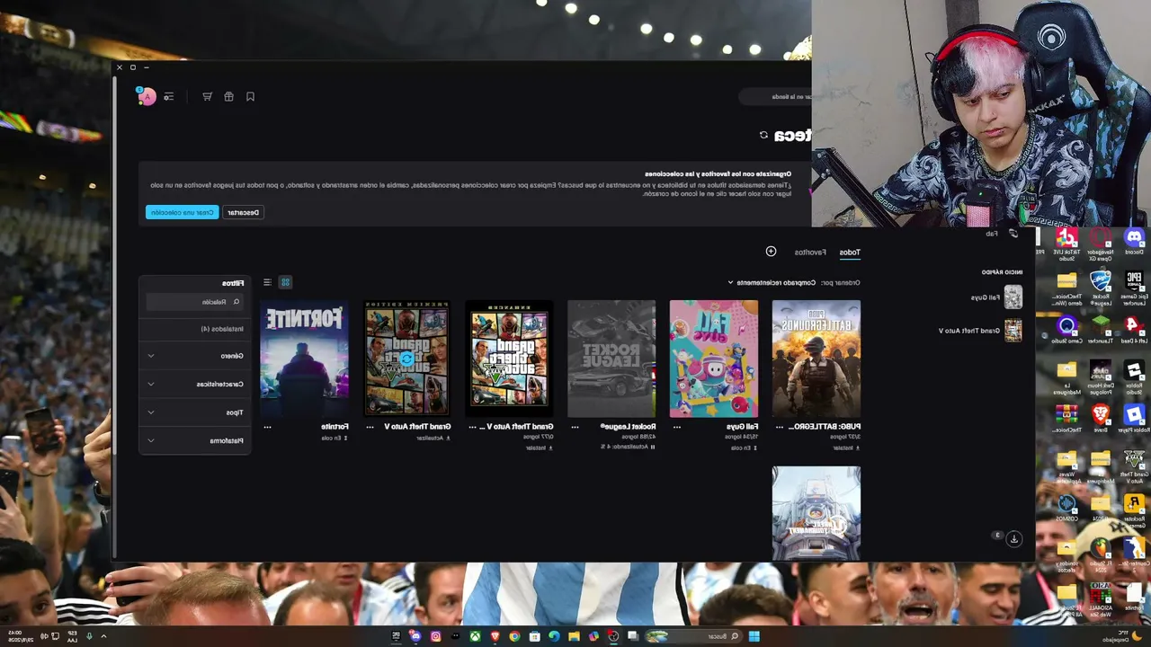Screen dimensions: 1151x647
Task: Switch to the Favoritos library tab
Action: tap(810, 253)
